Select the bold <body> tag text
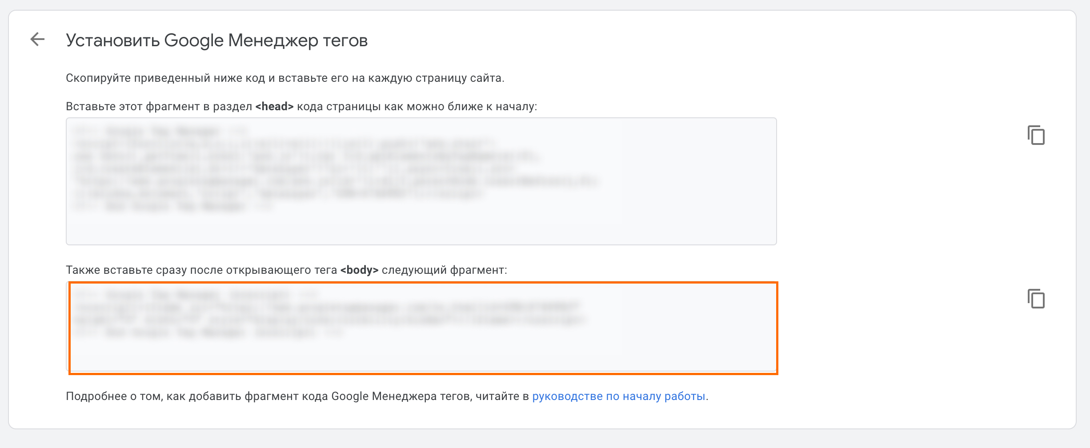Image resolution: width=1090 pixels, height=448 pixels. pyautogui.click(x=359, y=270)
